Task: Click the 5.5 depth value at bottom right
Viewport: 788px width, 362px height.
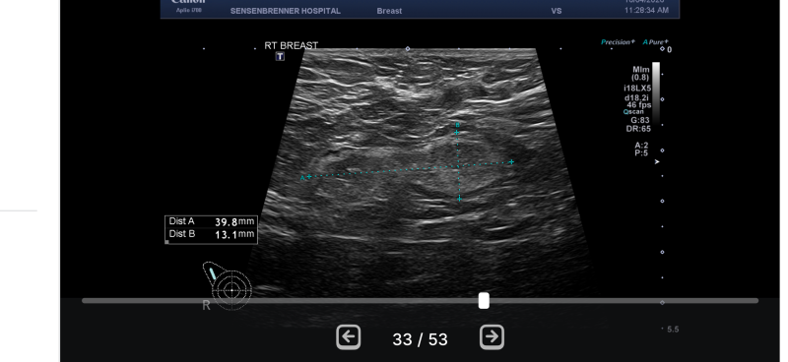Action: (673, 330)
